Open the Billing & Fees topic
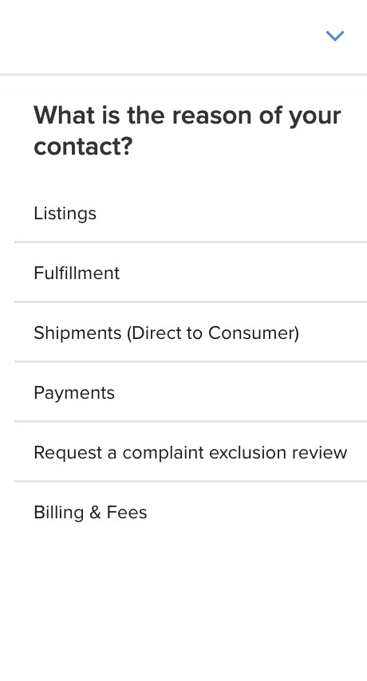Viewport: 367px width, 681px height. tap(191, 513)
